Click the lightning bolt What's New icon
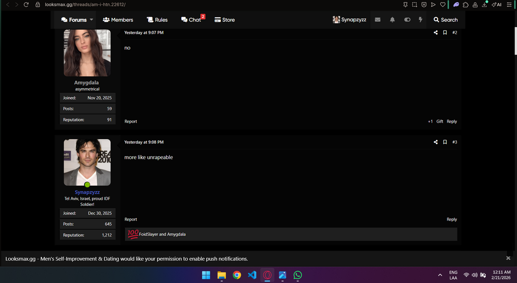This screenshot has width=517, height=283. pos(420,20)
